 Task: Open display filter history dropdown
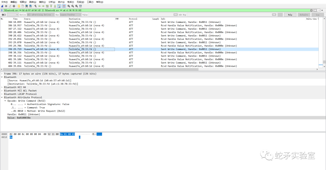click(x=319, y=10)
